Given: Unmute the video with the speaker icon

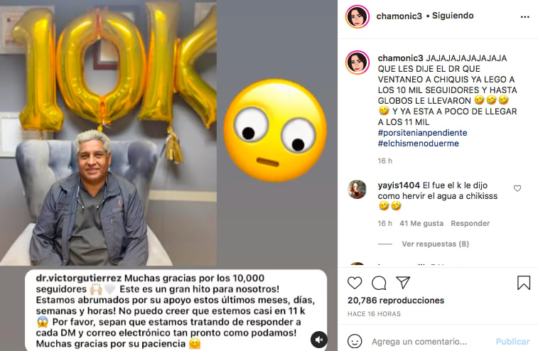Looking at the screenshot, I should 319,340.
